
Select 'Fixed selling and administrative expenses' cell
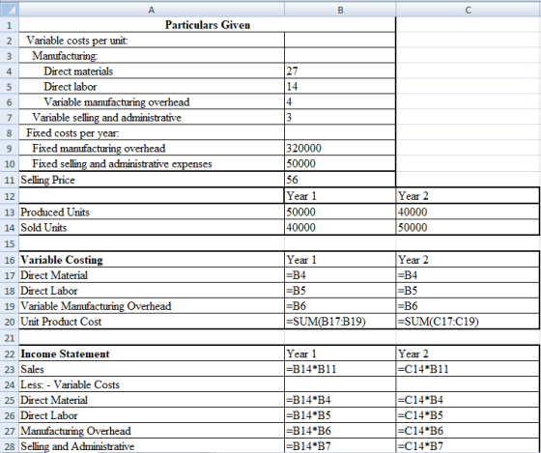click(x=152, y=163)
